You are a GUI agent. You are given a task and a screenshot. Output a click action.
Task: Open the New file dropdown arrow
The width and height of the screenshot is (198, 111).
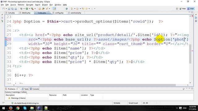pos(6,9)
